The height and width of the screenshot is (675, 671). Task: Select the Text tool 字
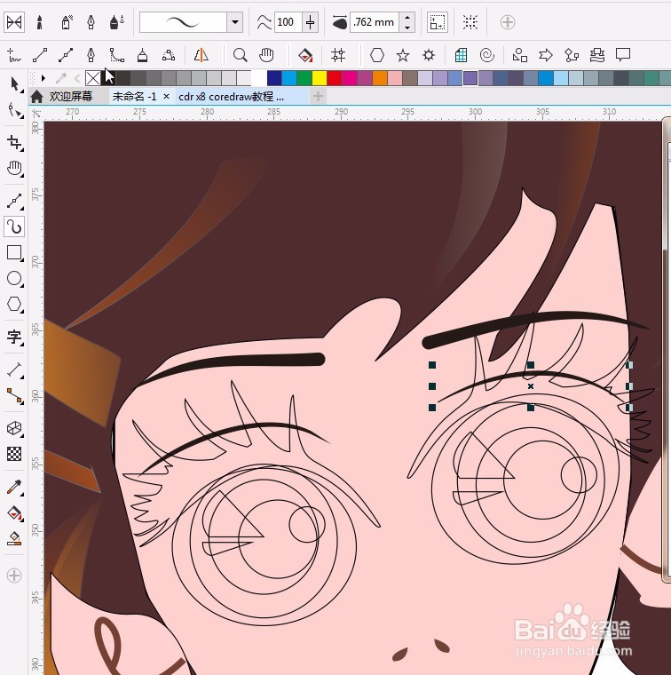[x=14, y=337]
